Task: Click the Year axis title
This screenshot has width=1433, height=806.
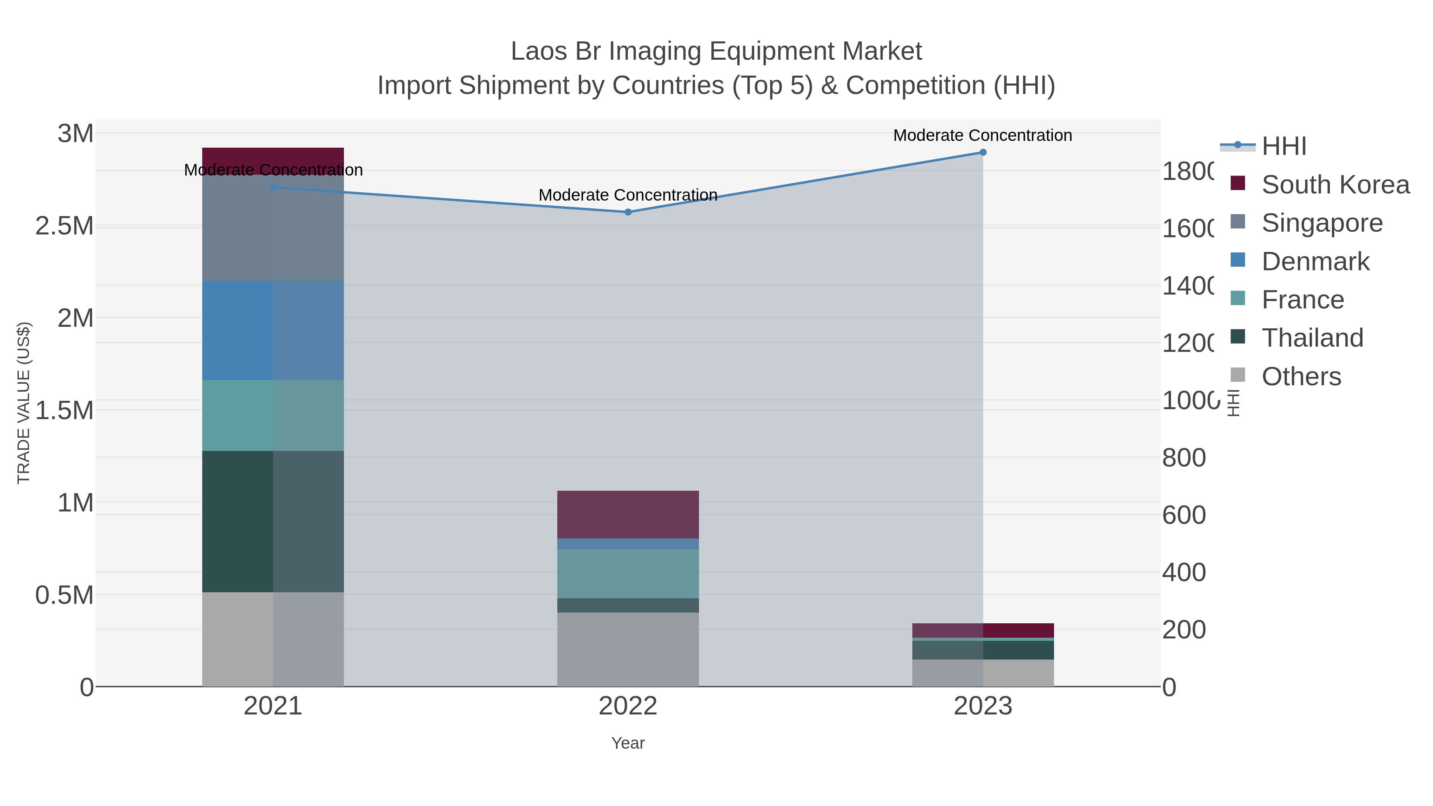Action: 628,743
